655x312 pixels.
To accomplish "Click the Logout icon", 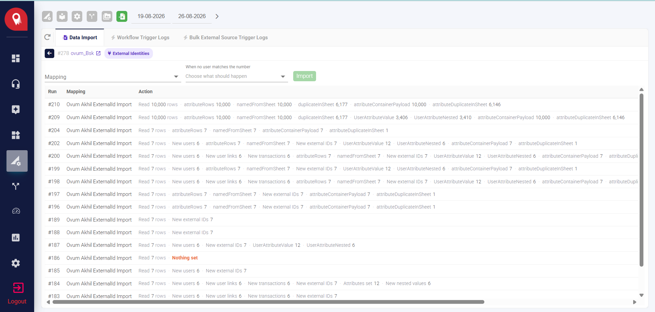I will coord(18,288).
